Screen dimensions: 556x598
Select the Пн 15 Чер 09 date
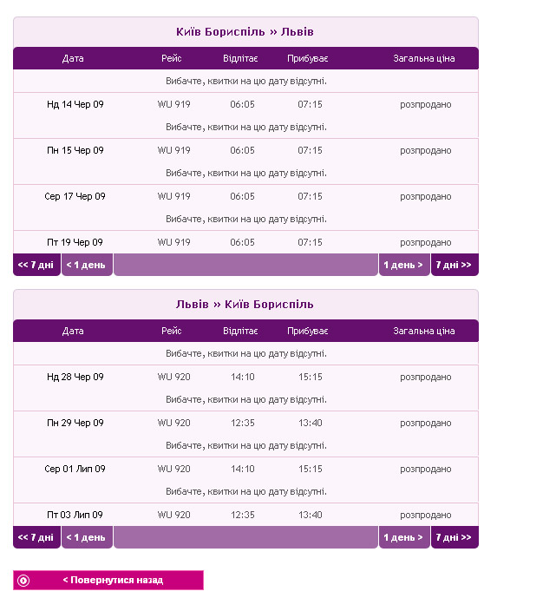pyautogui.click(x=75, y=150)
